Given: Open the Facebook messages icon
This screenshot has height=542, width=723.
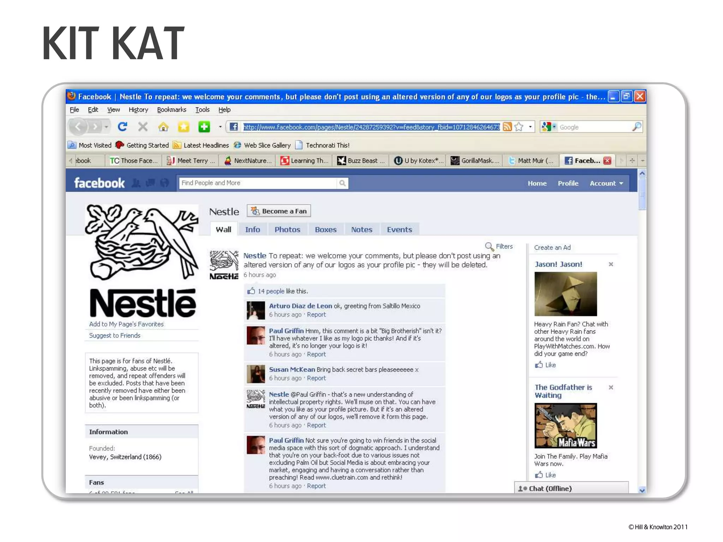Looking at the screenshot, I should pos(150,183).
